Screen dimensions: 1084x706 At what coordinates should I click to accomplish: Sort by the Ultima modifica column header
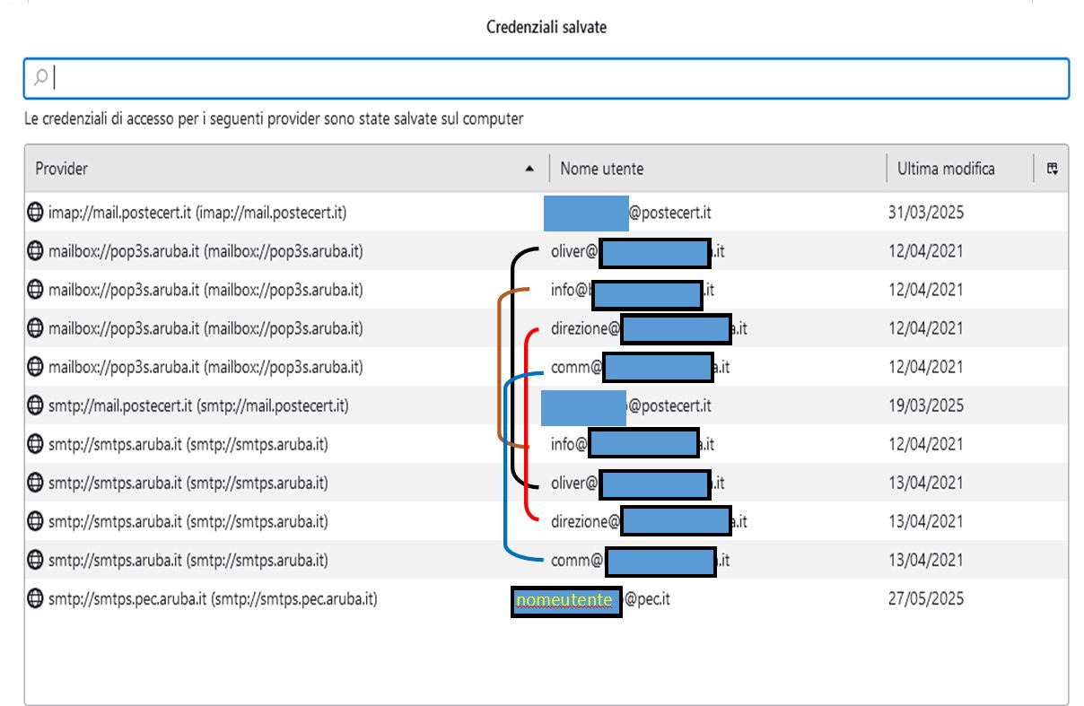pos(946,169)
